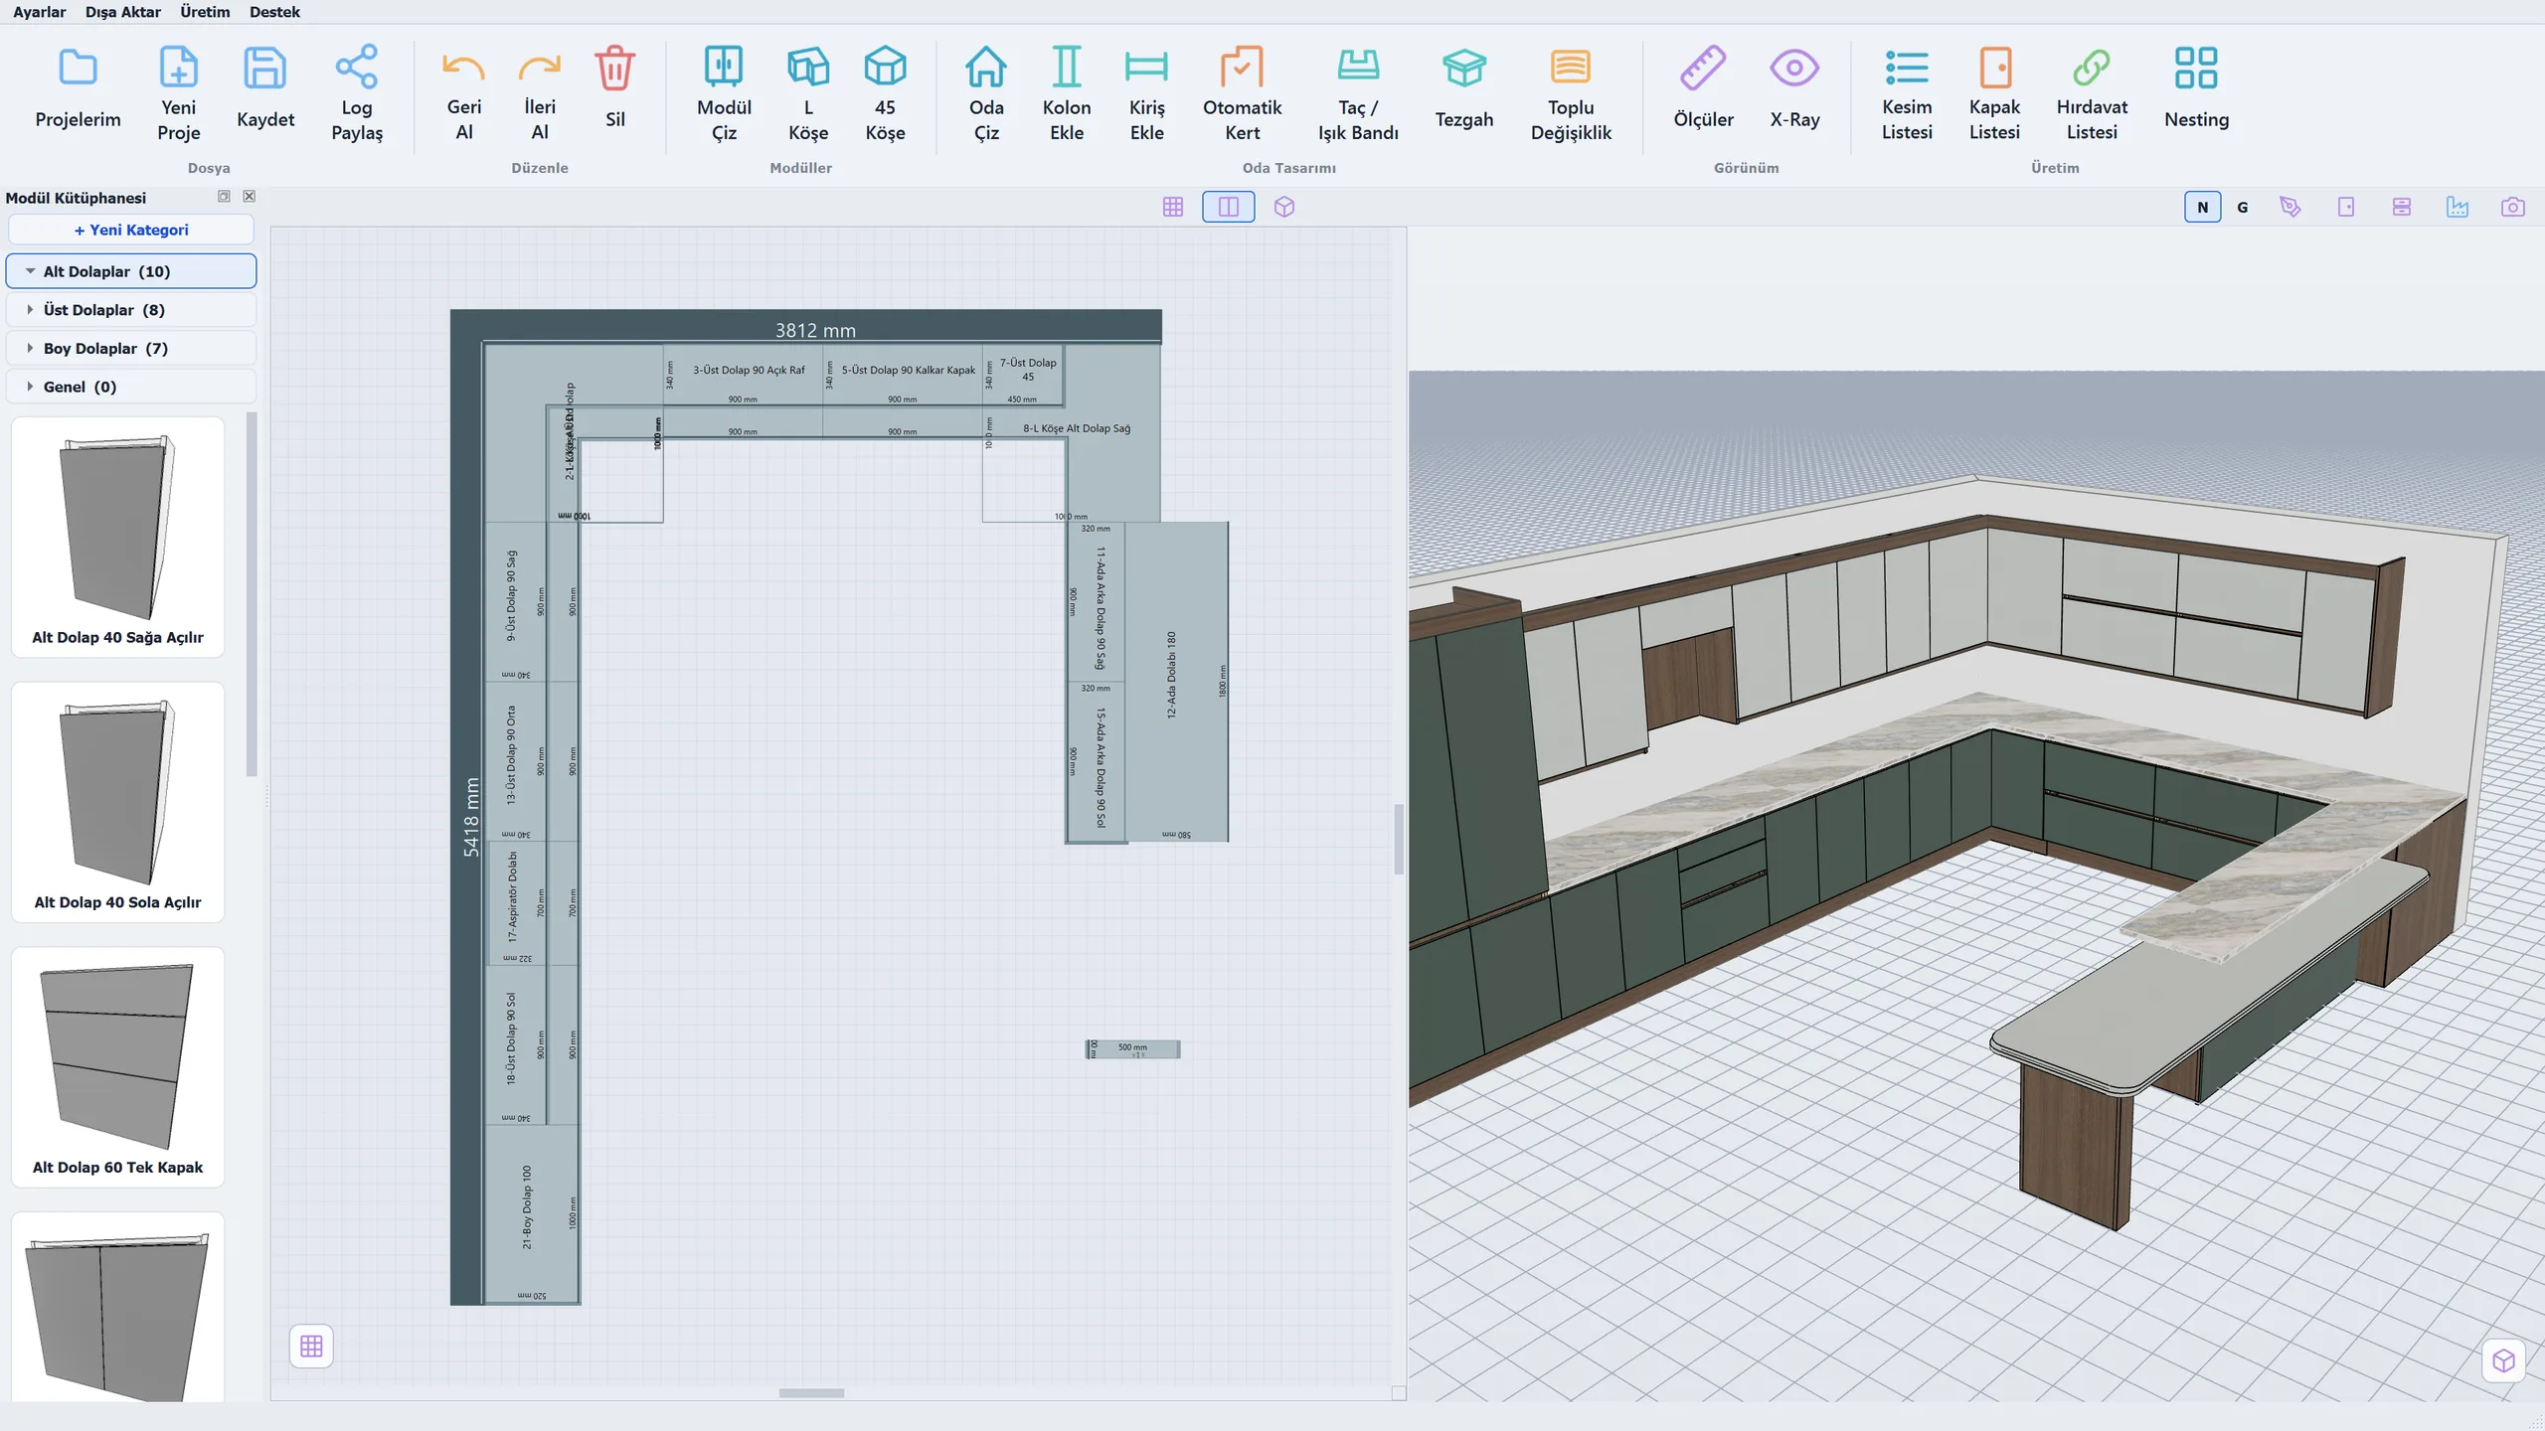Image resolution: width=2545 pixels, height=1431 pixels.
Task: Open the Dışa Aktar menu
Action: tap(122, 12)
